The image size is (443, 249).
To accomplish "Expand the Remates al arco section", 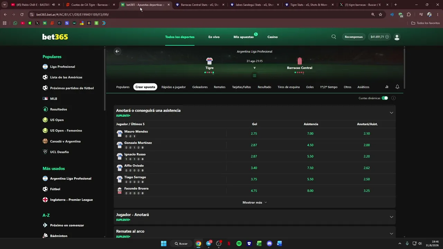I will (x=391, y=233).
